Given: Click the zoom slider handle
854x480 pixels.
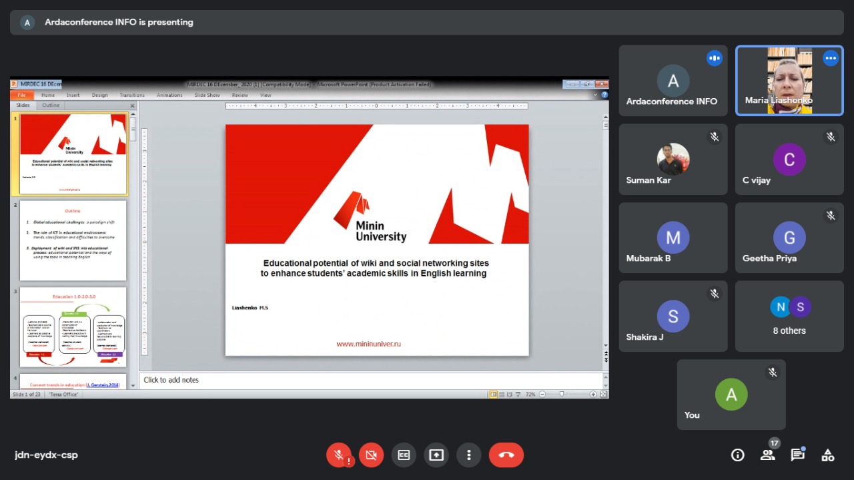Looking at the screenshot, I should pyautogui.click(x=562, y=395).
